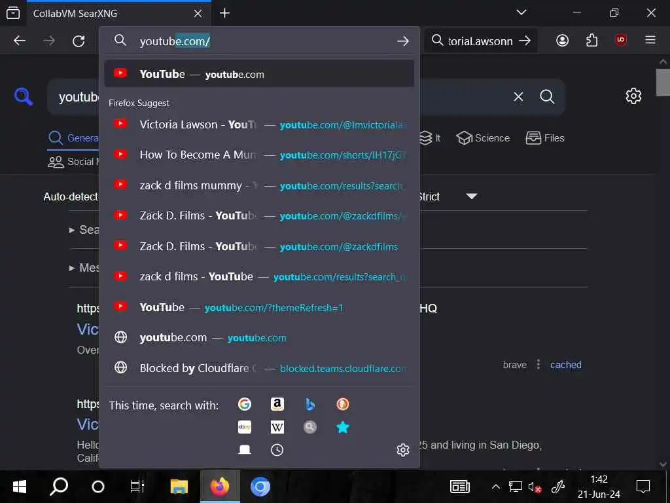Click the SearXNG logo magnifier
This screenshot has height=503, width=670.
[x=23, y=96]
